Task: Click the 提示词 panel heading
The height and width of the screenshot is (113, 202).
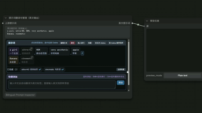Action: coord(12,43)
